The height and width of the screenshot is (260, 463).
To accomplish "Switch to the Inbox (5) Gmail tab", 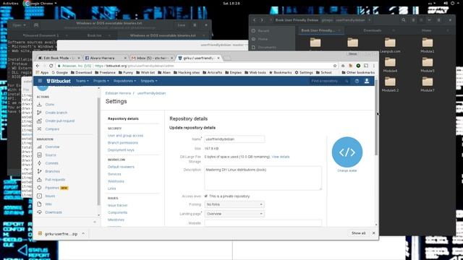I will pyautogui.click(x=151, y=58).
